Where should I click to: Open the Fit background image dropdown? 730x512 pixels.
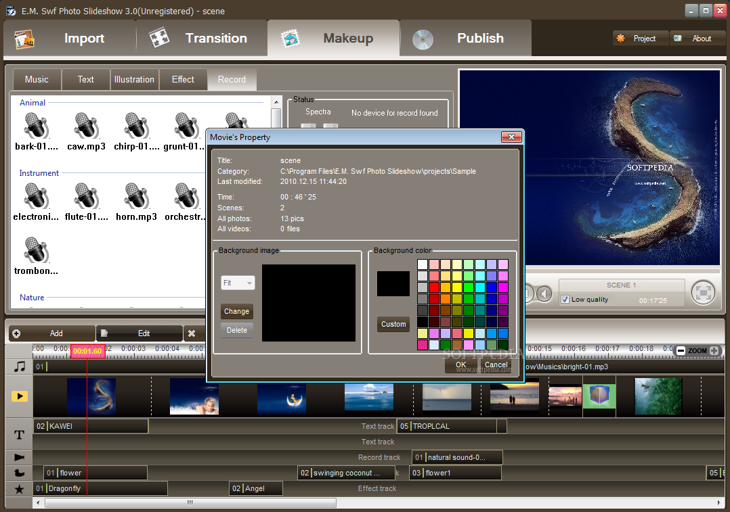tap(238, 283)
